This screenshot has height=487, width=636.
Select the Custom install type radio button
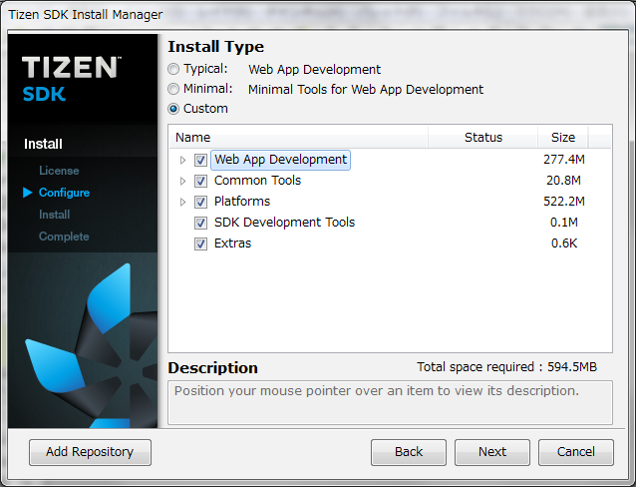(173, 109)
